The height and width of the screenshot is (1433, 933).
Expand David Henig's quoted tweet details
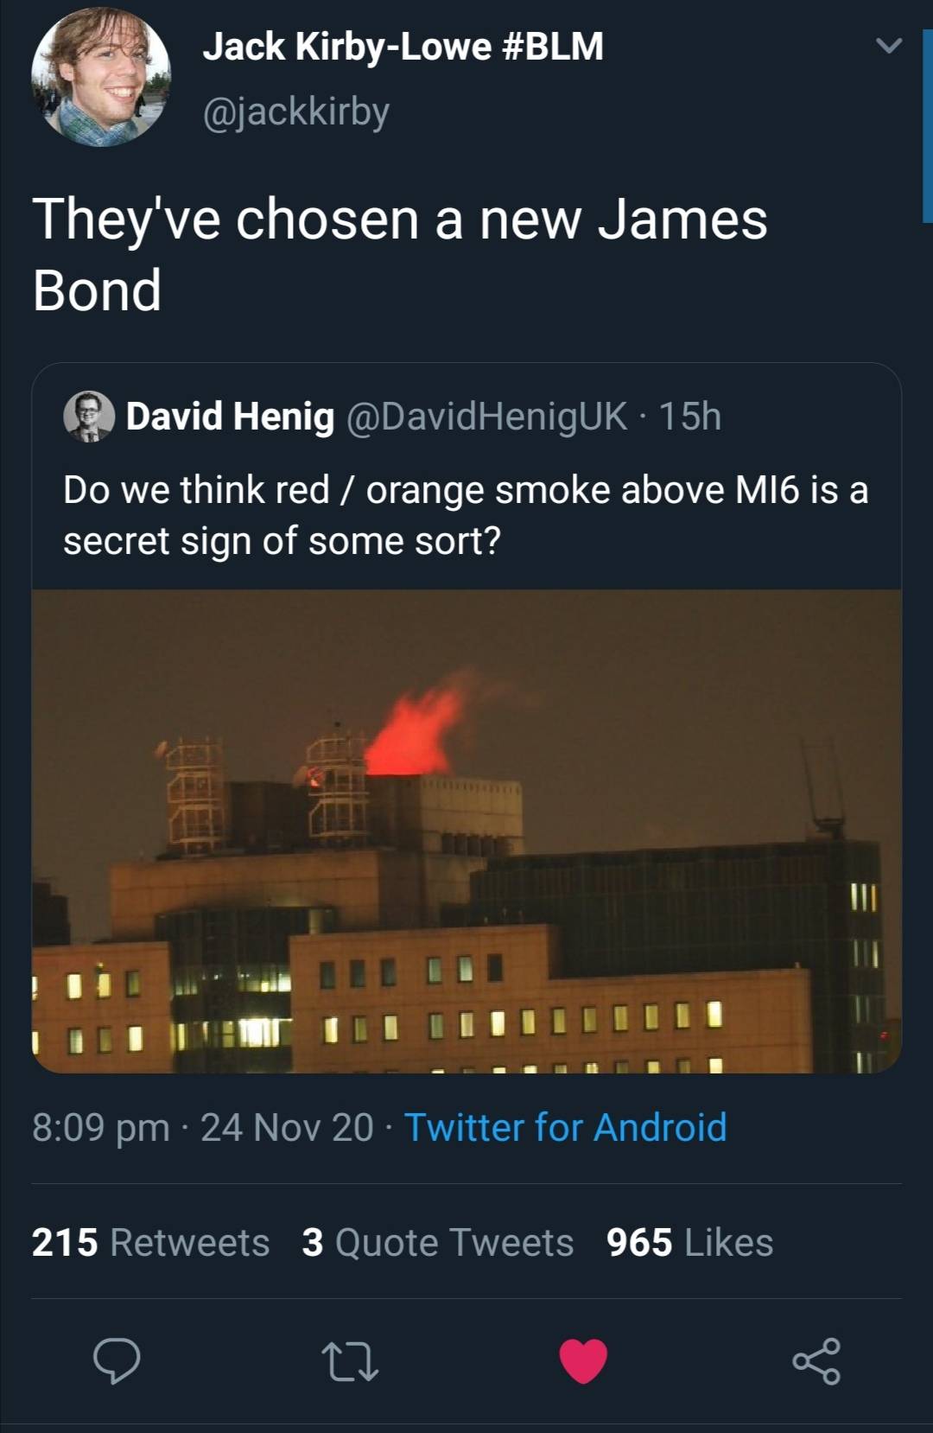pos(466,514)
